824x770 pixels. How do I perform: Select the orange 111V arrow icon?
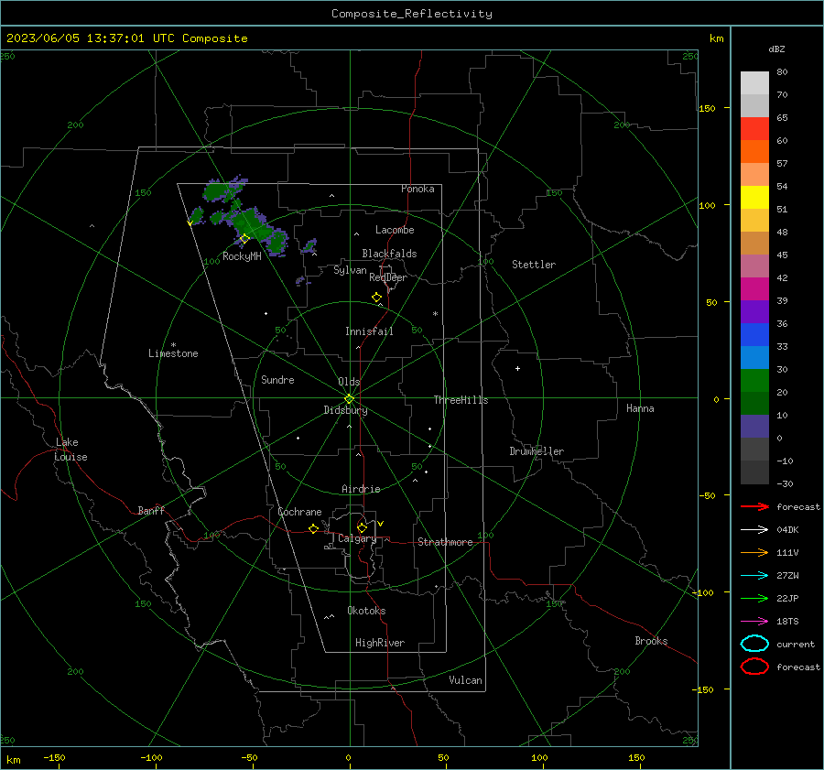[754, 552]
